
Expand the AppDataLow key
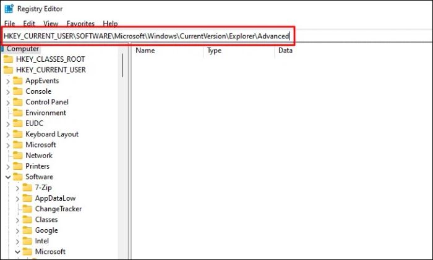coord(17,199)
